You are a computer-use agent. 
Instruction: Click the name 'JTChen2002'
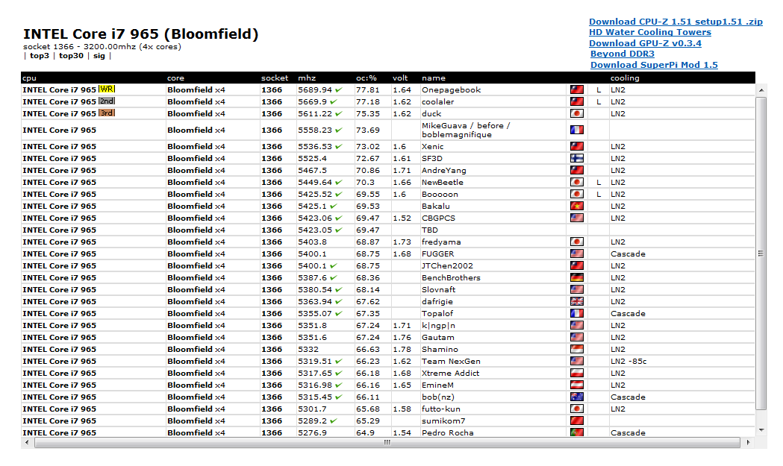pos(447,266)
